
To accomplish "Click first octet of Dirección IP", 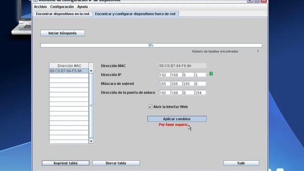I will coord(165,75).
